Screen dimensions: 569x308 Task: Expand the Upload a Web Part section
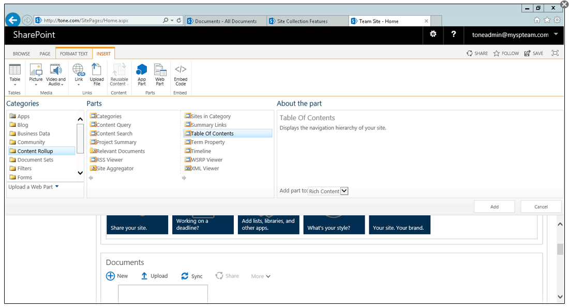[34, 187]
